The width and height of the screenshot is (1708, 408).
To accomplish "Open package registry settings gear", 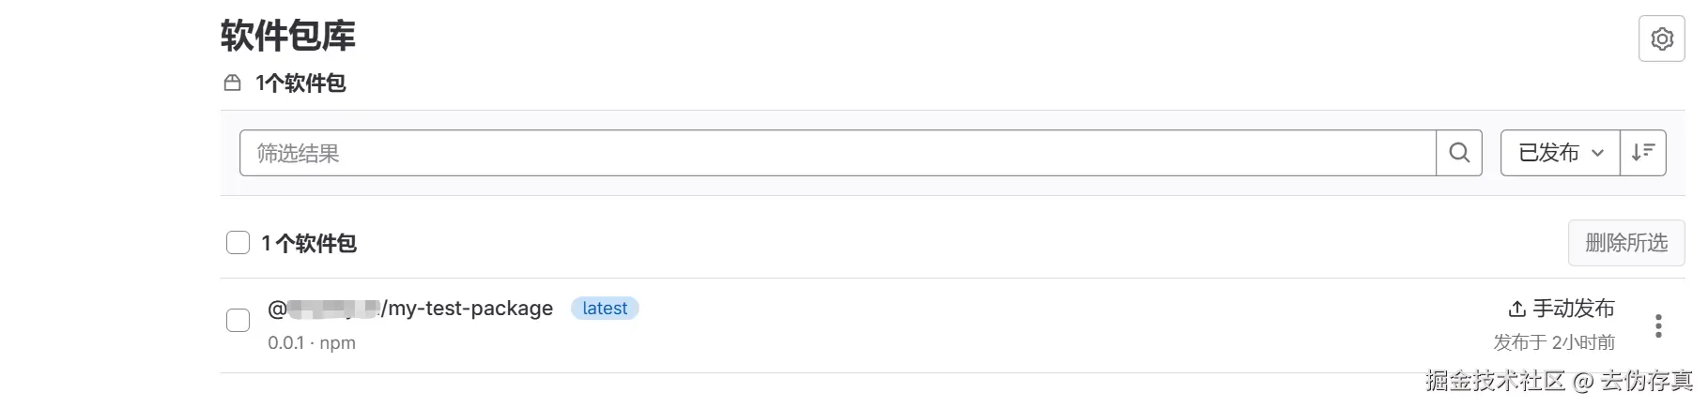I will (1661, 38).
